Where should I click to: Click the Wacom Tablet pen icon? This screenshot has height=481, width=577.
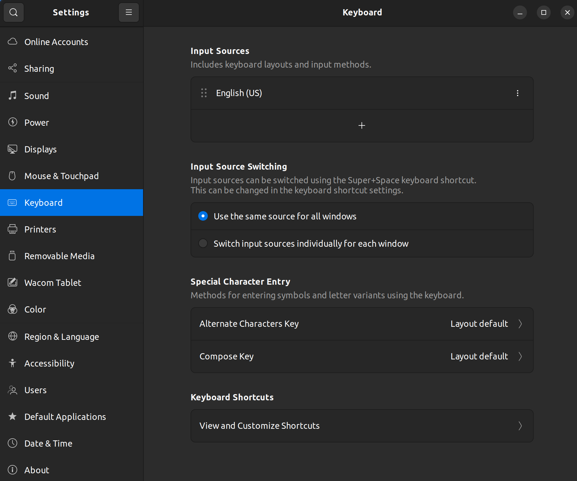coord(12,282)
